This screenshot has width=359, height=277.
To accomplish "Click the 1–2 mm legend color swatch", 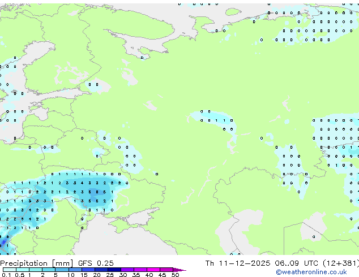I will coord(36,270).
